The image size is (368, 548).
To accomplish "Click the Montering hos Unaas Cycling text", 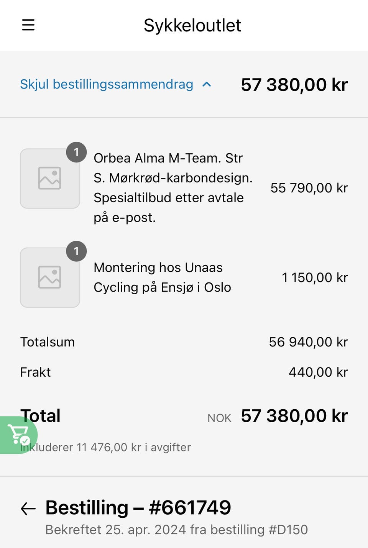I will tap(162, 277).
